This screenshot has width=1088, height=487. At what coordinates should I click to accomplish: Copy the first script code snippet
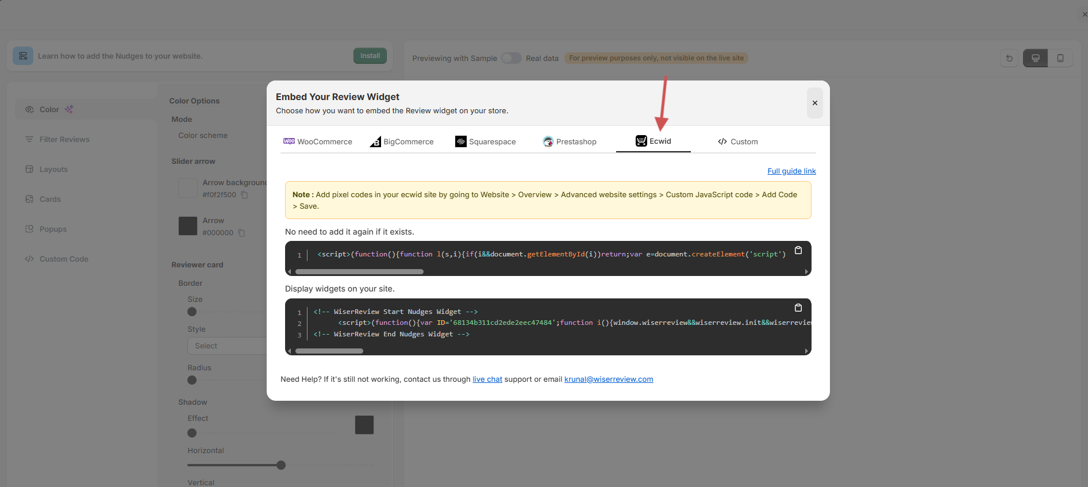click(x=798, y=251)
